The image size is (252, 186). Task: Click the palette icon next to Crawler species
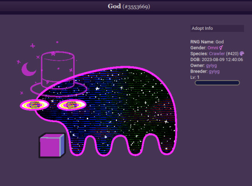(x=242, y=54)
